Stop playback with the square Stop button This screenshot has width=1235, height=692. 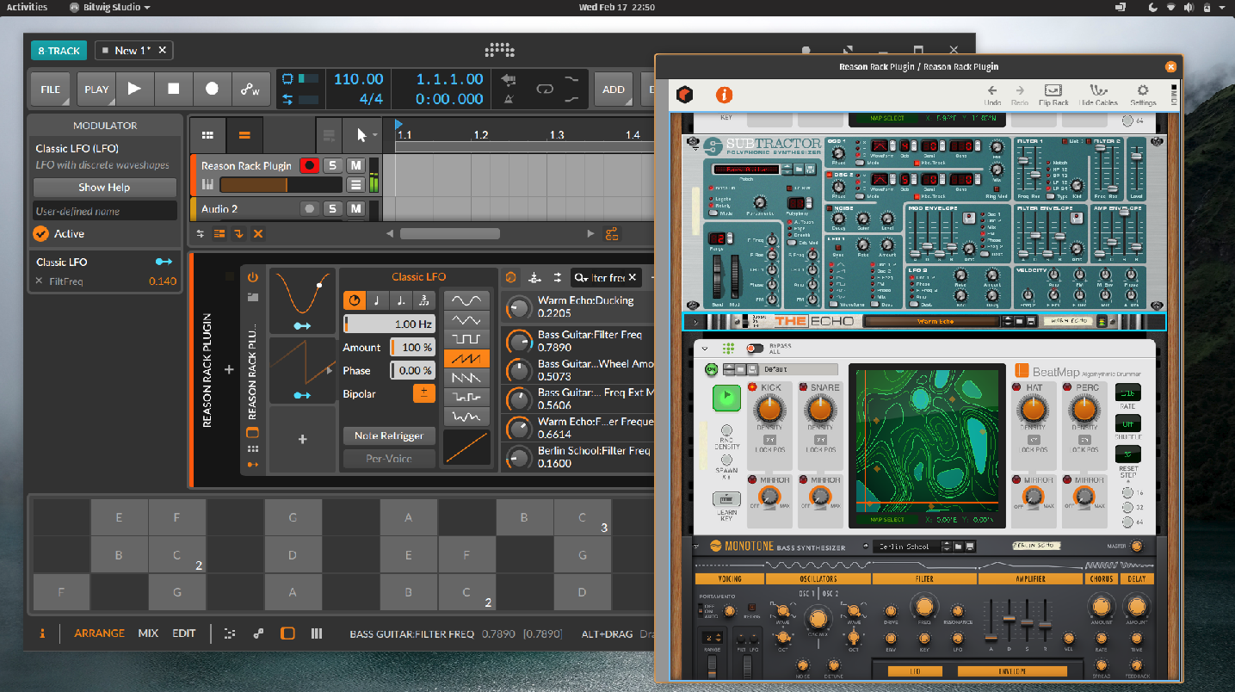point(173,89)
